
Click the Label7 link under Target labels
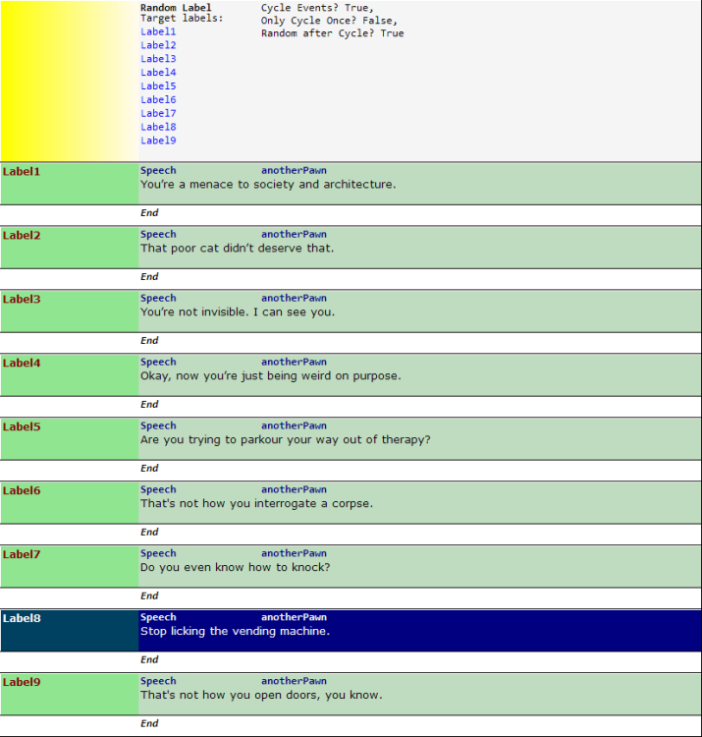(158, 114)
